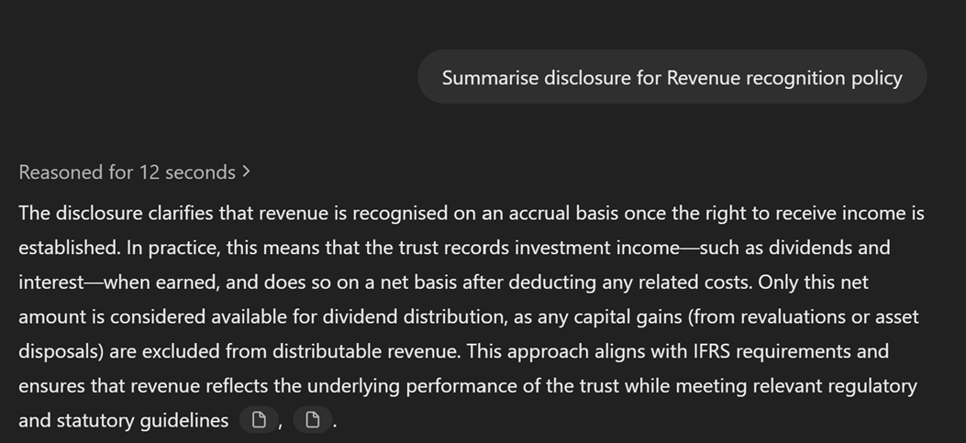Image resolution: width=966 pixels, height=443 pixels.
Task: Click the phrase 'statutory guidelines' before the citations
Action: point(142,420)
